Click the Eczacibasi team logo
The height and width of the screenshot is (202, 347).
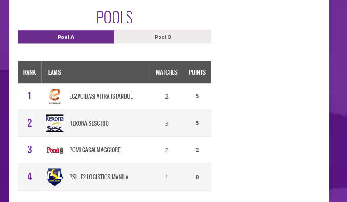tap(55, 96)
